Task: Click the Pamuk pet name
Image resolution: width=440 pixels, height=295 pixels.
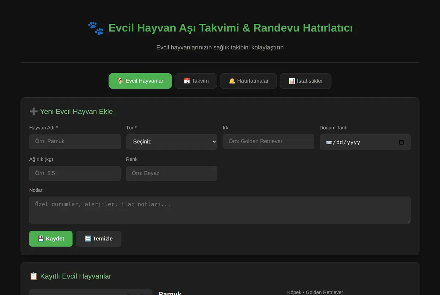Action: point(170,293)
